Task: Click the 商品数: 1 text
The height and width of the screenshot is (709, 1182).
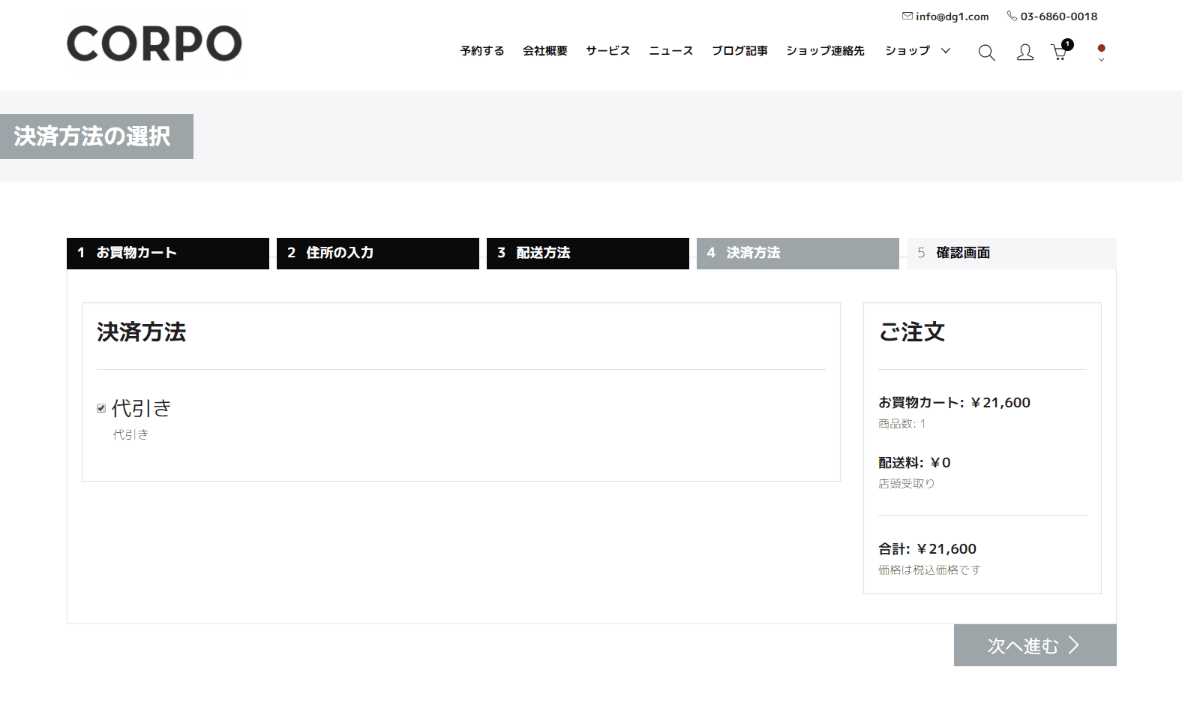Action: coord(901,424)
